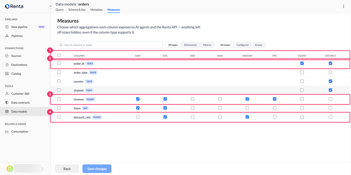This screenshot has width=351, height=175.
Task: Enable MAX for revenue
Action: coord(220,99)
